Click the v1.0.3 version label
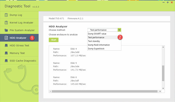Image resolution: width=175 pixels, height=102 pixels. point(36,7)
